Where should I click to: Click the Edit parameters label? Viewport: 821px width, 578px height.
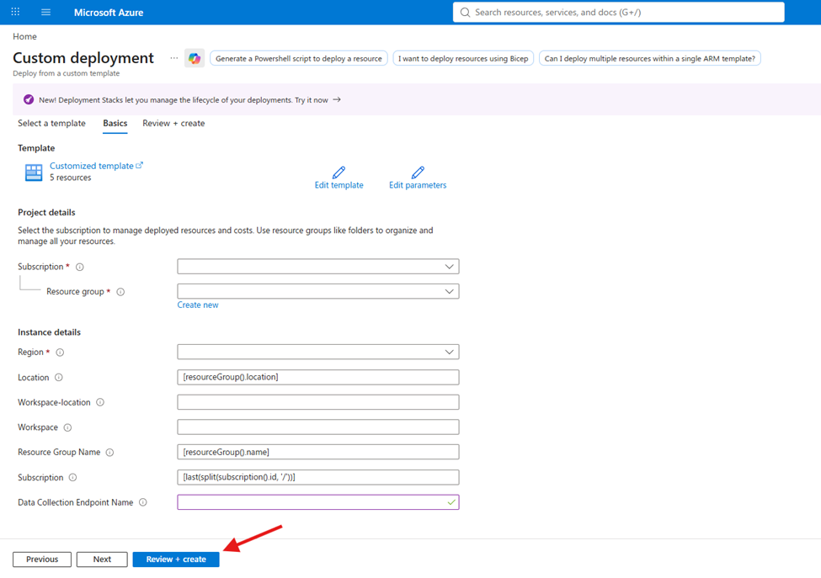(418, 185)
